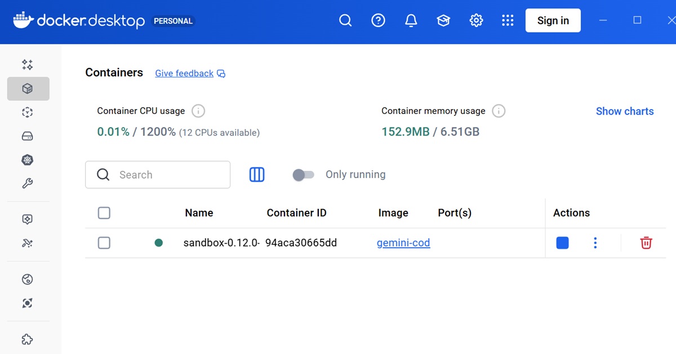Screen dimensions: 676x354
Task: Open the apps grid menu in the header
Action: 508,20
